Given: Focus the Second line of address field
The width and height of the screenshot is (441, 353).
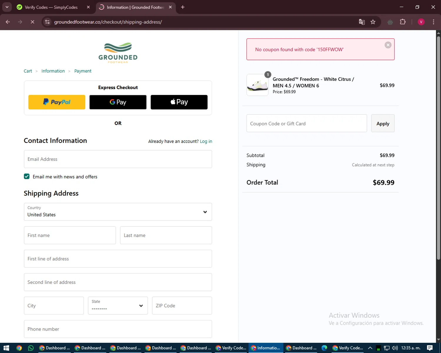Looking at the screenshot, I should (118, 282).
